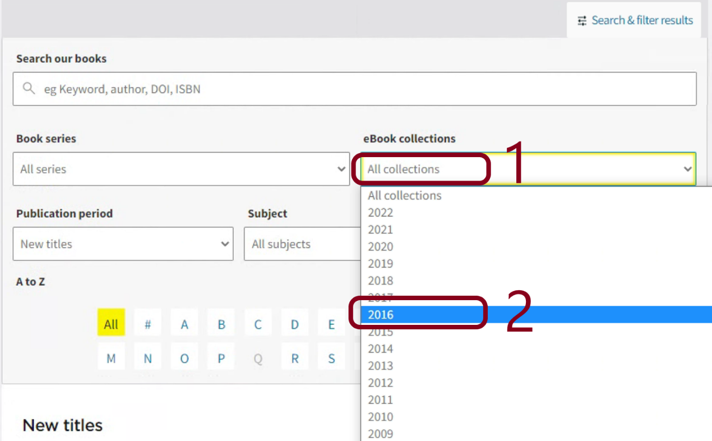Screen dimensions: 712x441
Task: Type in the Search our books field
Action: pos(359,89)
